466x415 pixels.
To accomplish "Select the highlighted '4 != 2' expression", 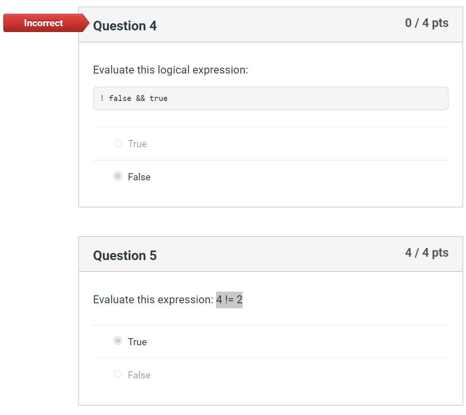I will pyautogui.click(x=230, y=299).
